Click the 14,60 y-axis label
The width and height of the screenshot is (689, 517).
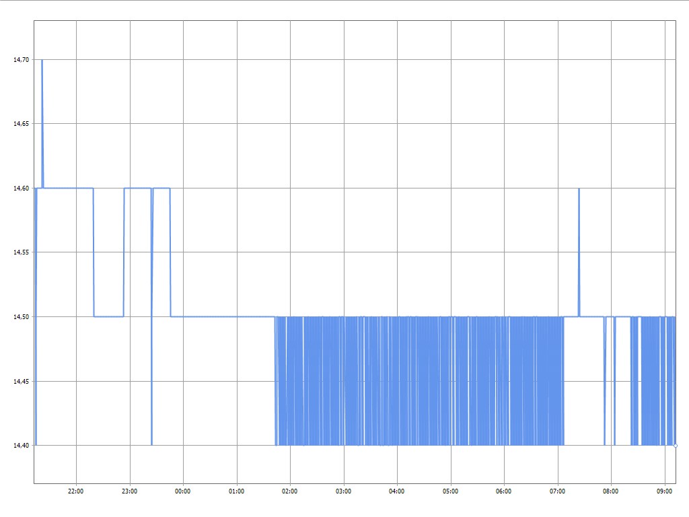(21, 188)
